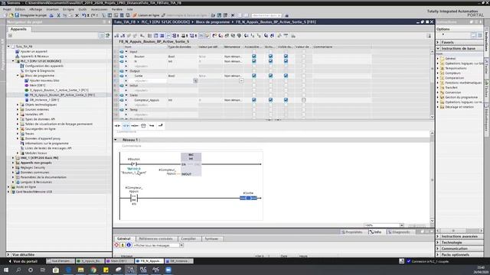Viewport: 490px width, 275px height.
Task: Click the Enregistrer le projet save icon
Action: point(17,15)
